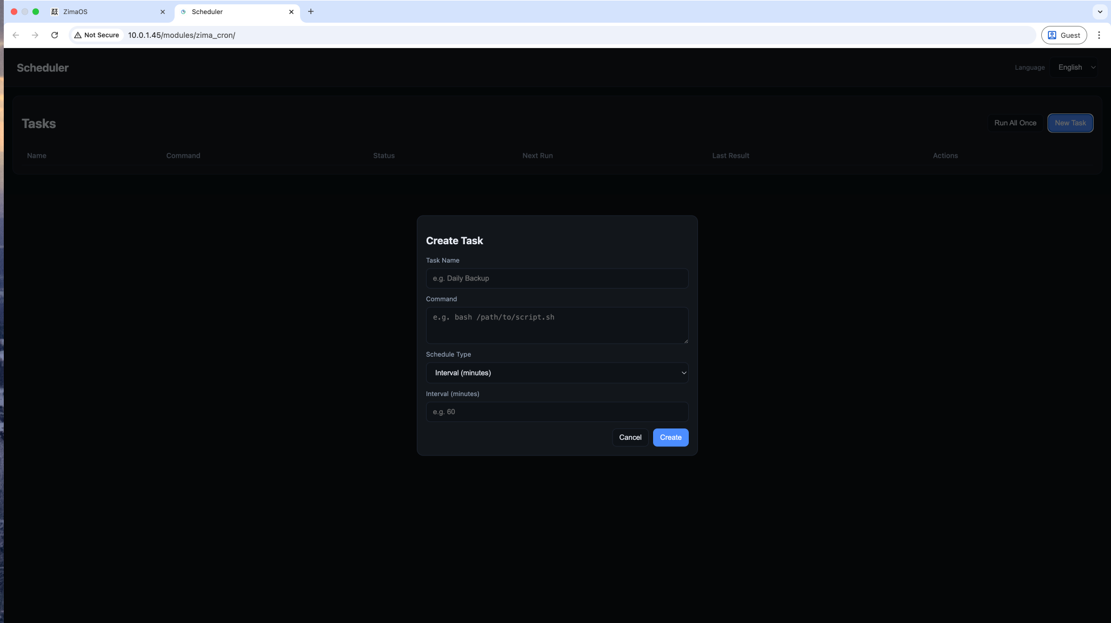Open Guest profile button
This screenshot has height=623, width=1111.
1063,35
